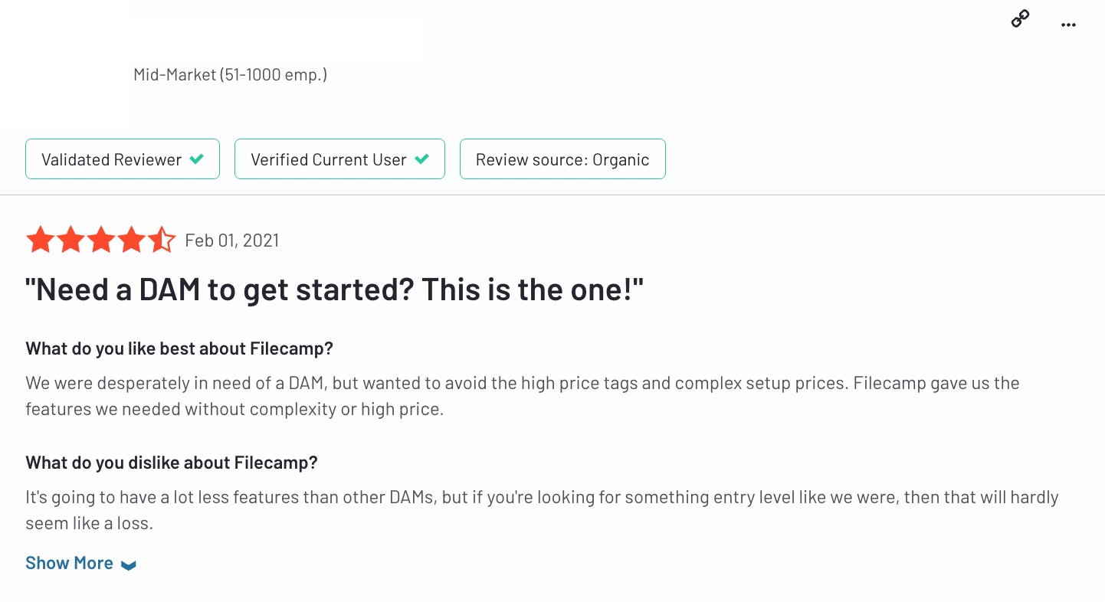Click the second orange rating star

click(70, 240)
